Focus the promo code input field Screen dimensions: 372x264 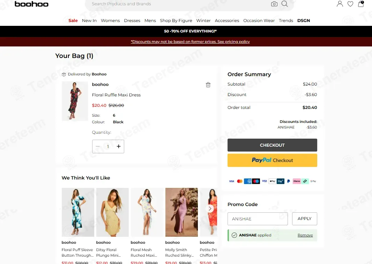pyautogui.click(x=258, y=219)
